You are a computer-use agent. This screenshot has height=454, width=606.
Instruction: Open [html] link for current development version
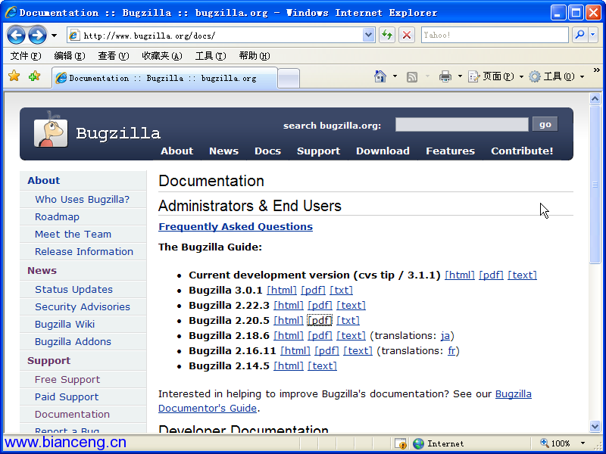[x=460, y=275]
